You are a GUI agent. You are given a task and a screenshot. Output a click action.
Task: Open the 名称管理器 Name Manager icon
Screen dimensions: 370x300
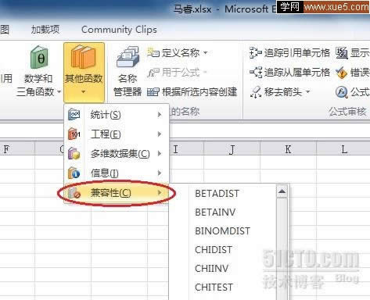click(128, 57)
